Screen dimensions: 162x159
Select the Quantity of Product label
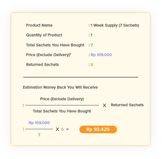44,35
